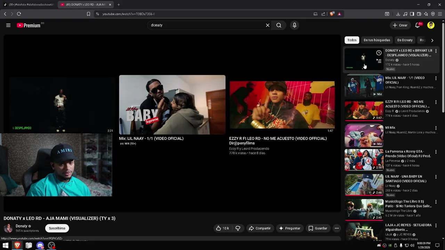Open options for UNA BABY EN SANTIAGO
The width and height of the screenshot is (445, 250).
[x=436, y=177]
